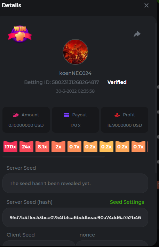This screenshot has height=247, width=159.
Task: Open the Seed Settings link
Action: click(127, 202)
